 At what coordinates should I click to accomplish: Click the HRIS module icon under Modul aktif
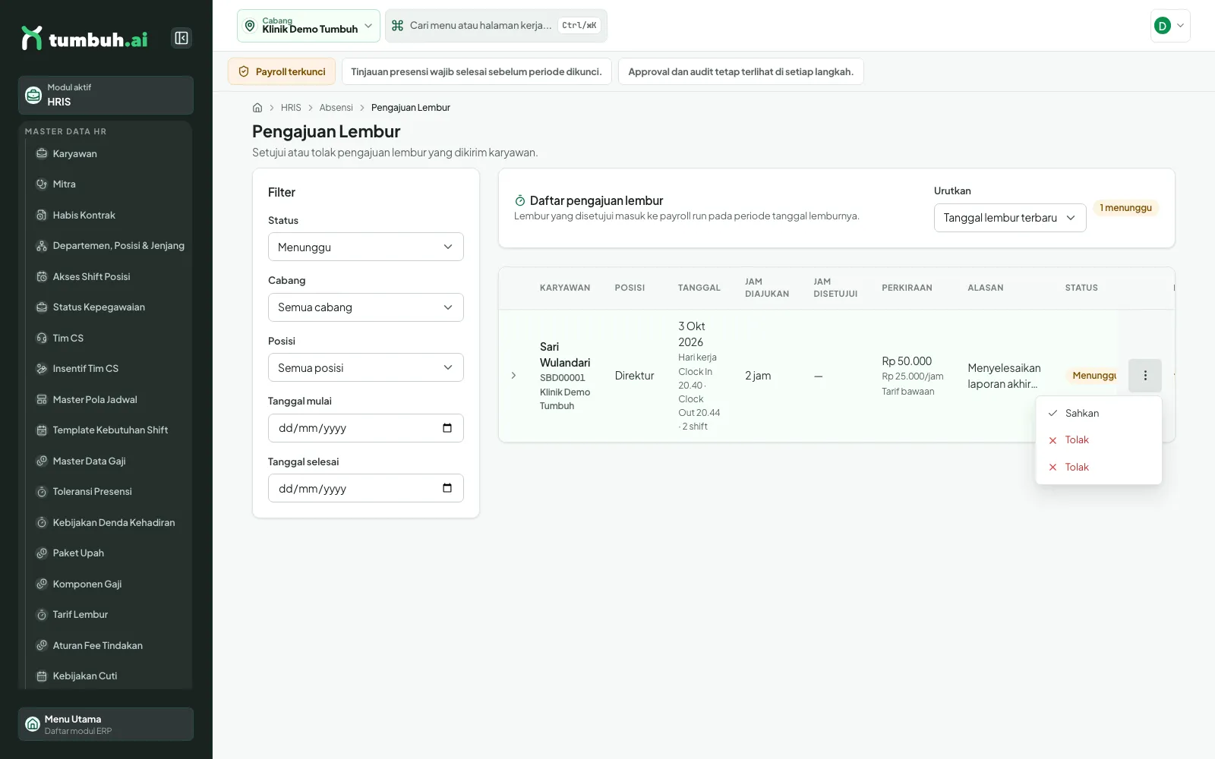coord(33,95)
